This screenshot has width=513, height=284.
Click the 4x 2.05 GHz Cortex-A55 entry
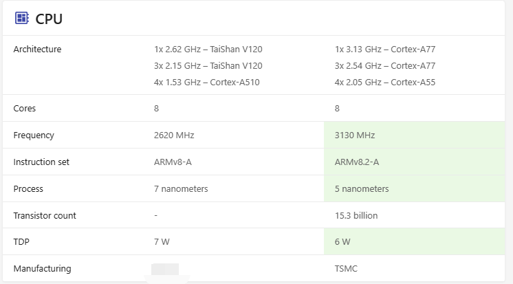(x=384, y=83)
